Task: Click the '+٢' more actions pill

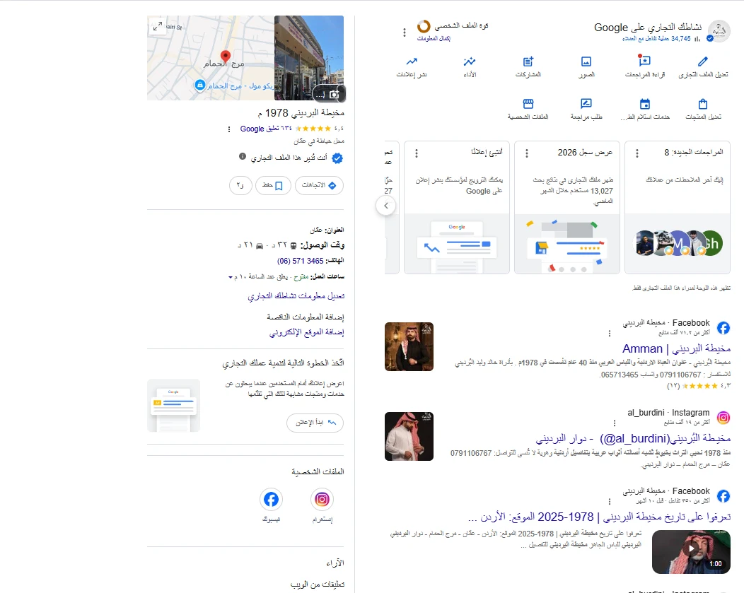Action: coord(240,185)
